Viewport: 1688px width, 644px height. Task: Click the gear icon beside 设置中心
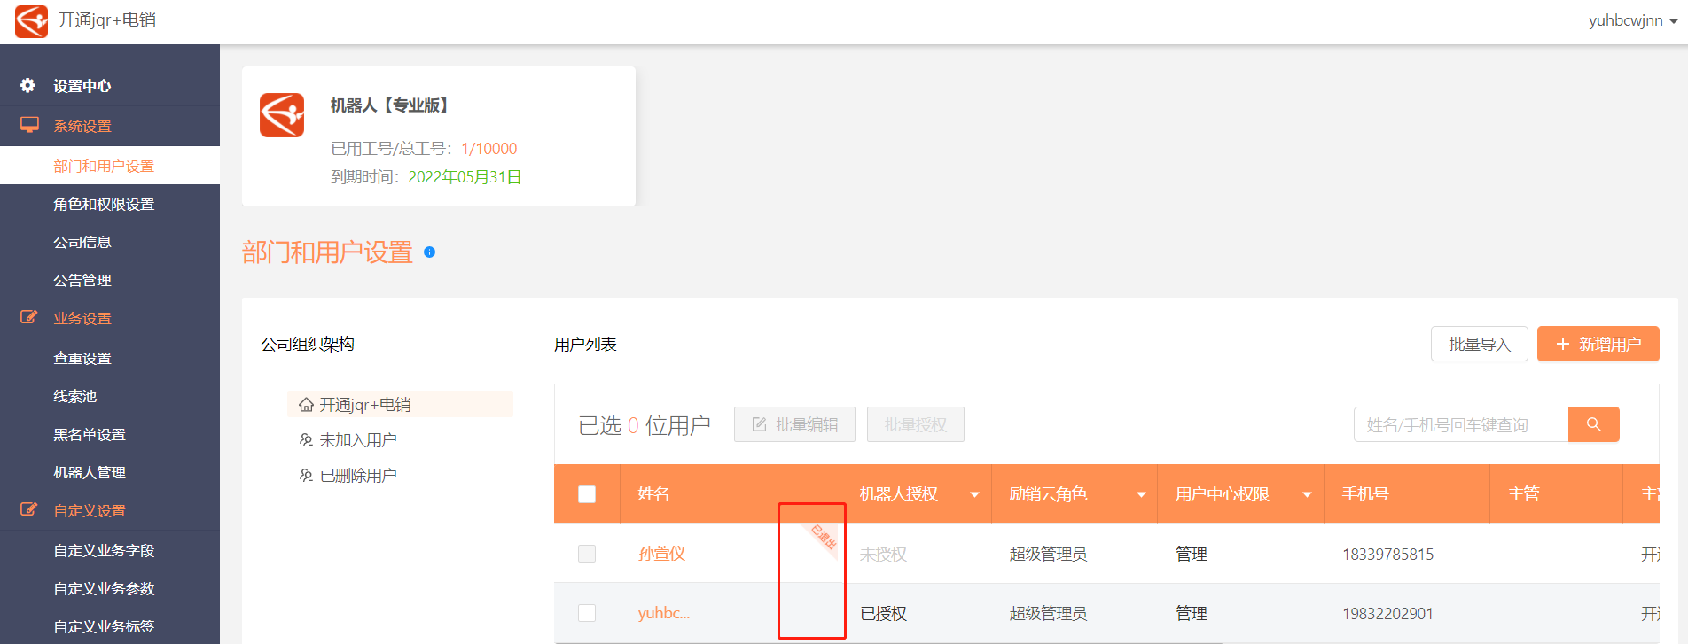point(28,85)
